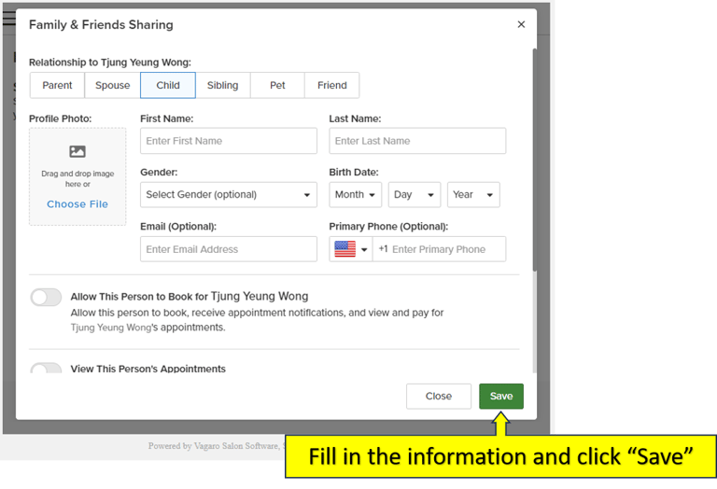Open the birth Year dropdown
Image resolution: width=717 pixels, height=489 pixels.
(473, 195)
